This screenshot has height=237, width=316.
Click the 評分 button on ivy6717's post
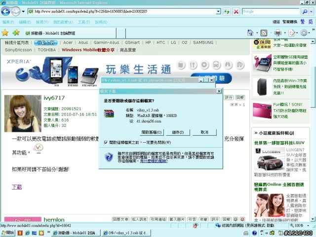(x=229, y=98)
